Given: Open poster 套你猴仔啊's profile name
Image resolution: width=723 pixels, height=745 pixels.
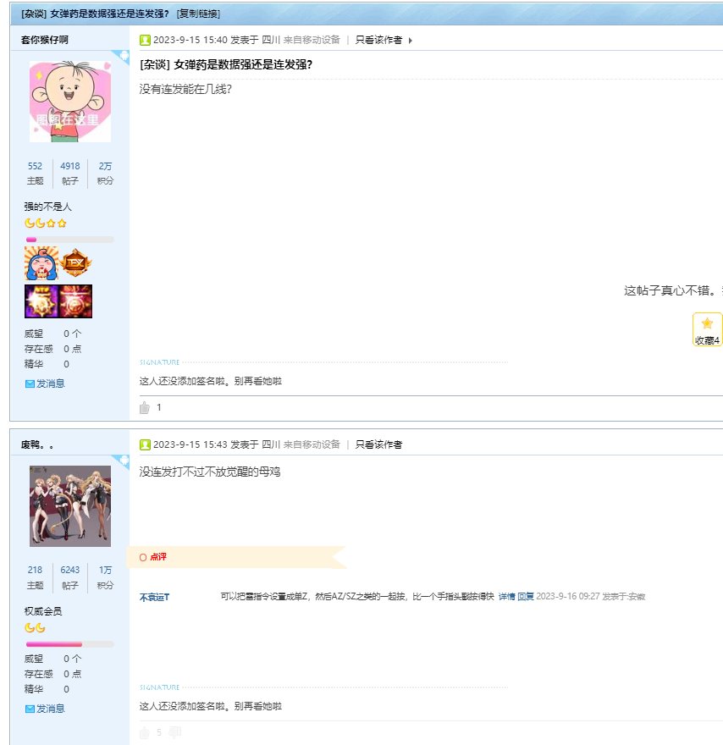Looking at the screenshot, I should coord(45,40).
